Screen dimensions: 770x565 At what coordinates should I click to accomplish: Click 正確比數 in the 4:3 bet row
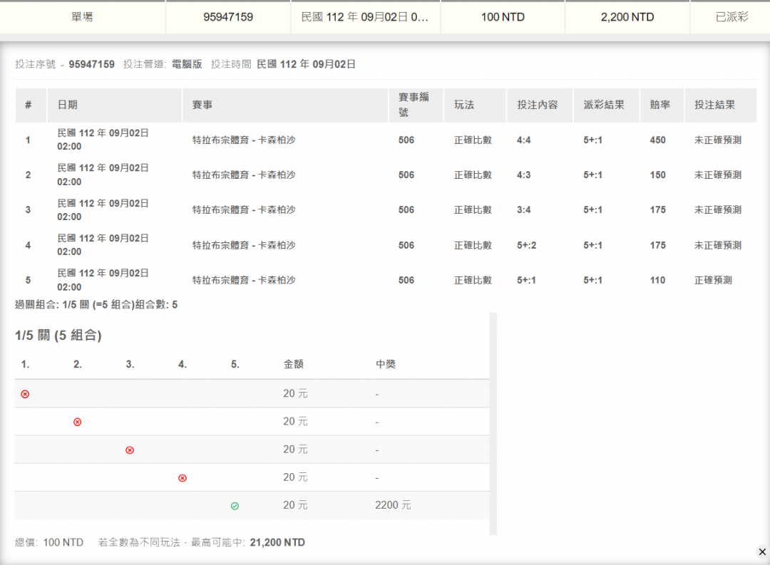point(473,175)
